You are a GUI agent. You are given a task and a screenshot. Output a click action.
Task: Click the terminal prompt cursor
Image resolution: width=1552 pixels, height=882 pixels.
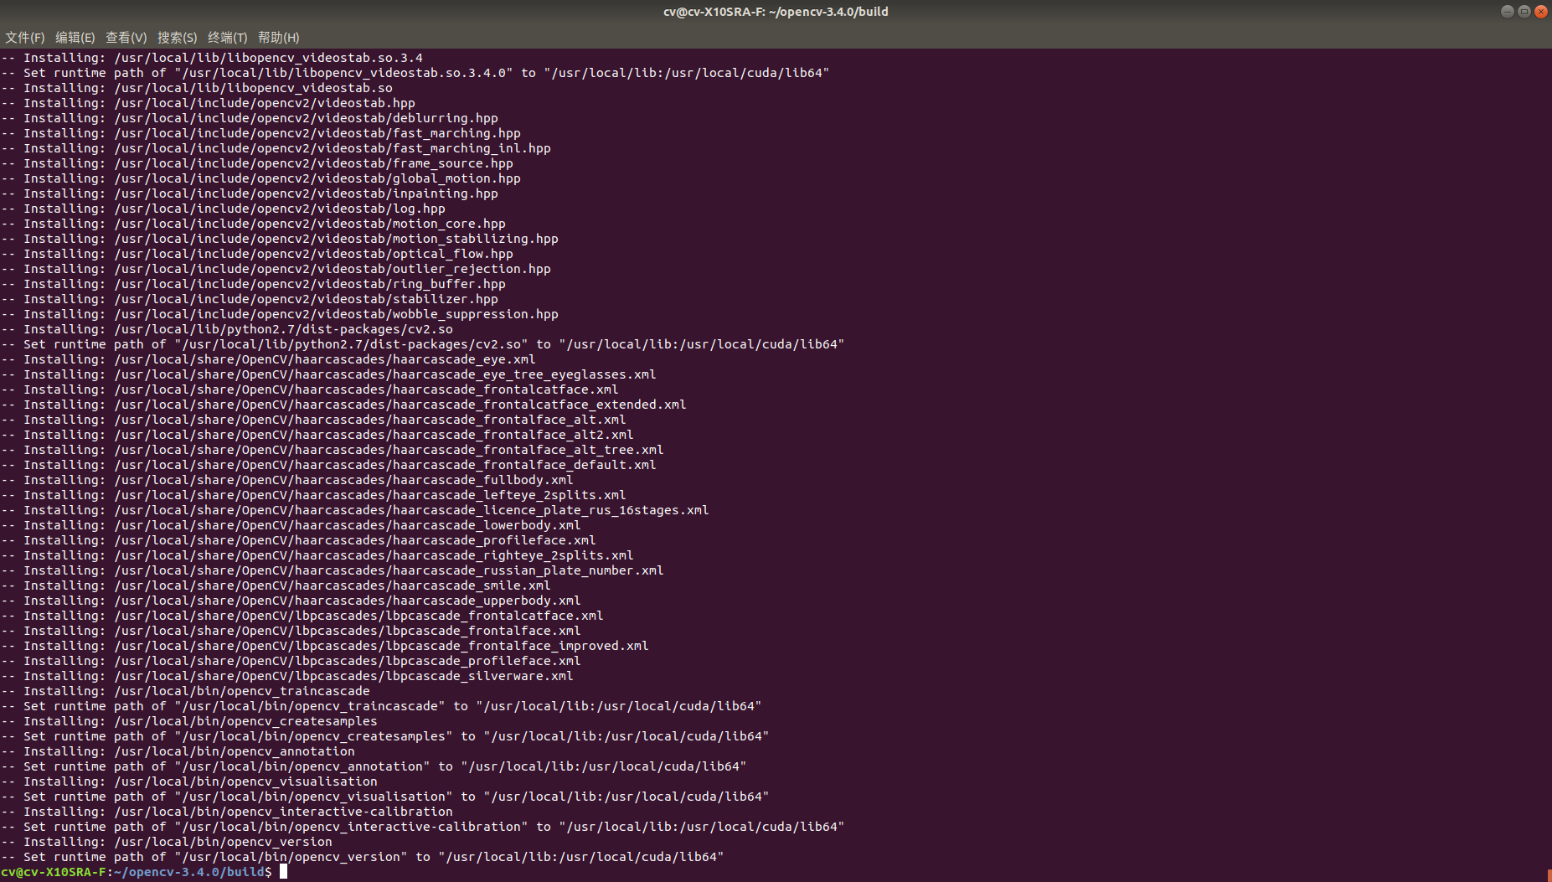click(x=283, y=872)
